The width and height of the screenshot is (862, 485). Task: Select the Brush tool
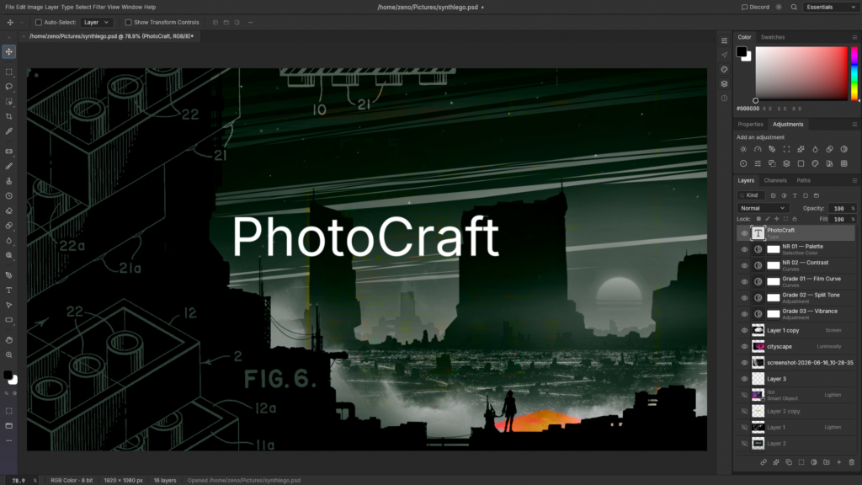click(8, 166)
